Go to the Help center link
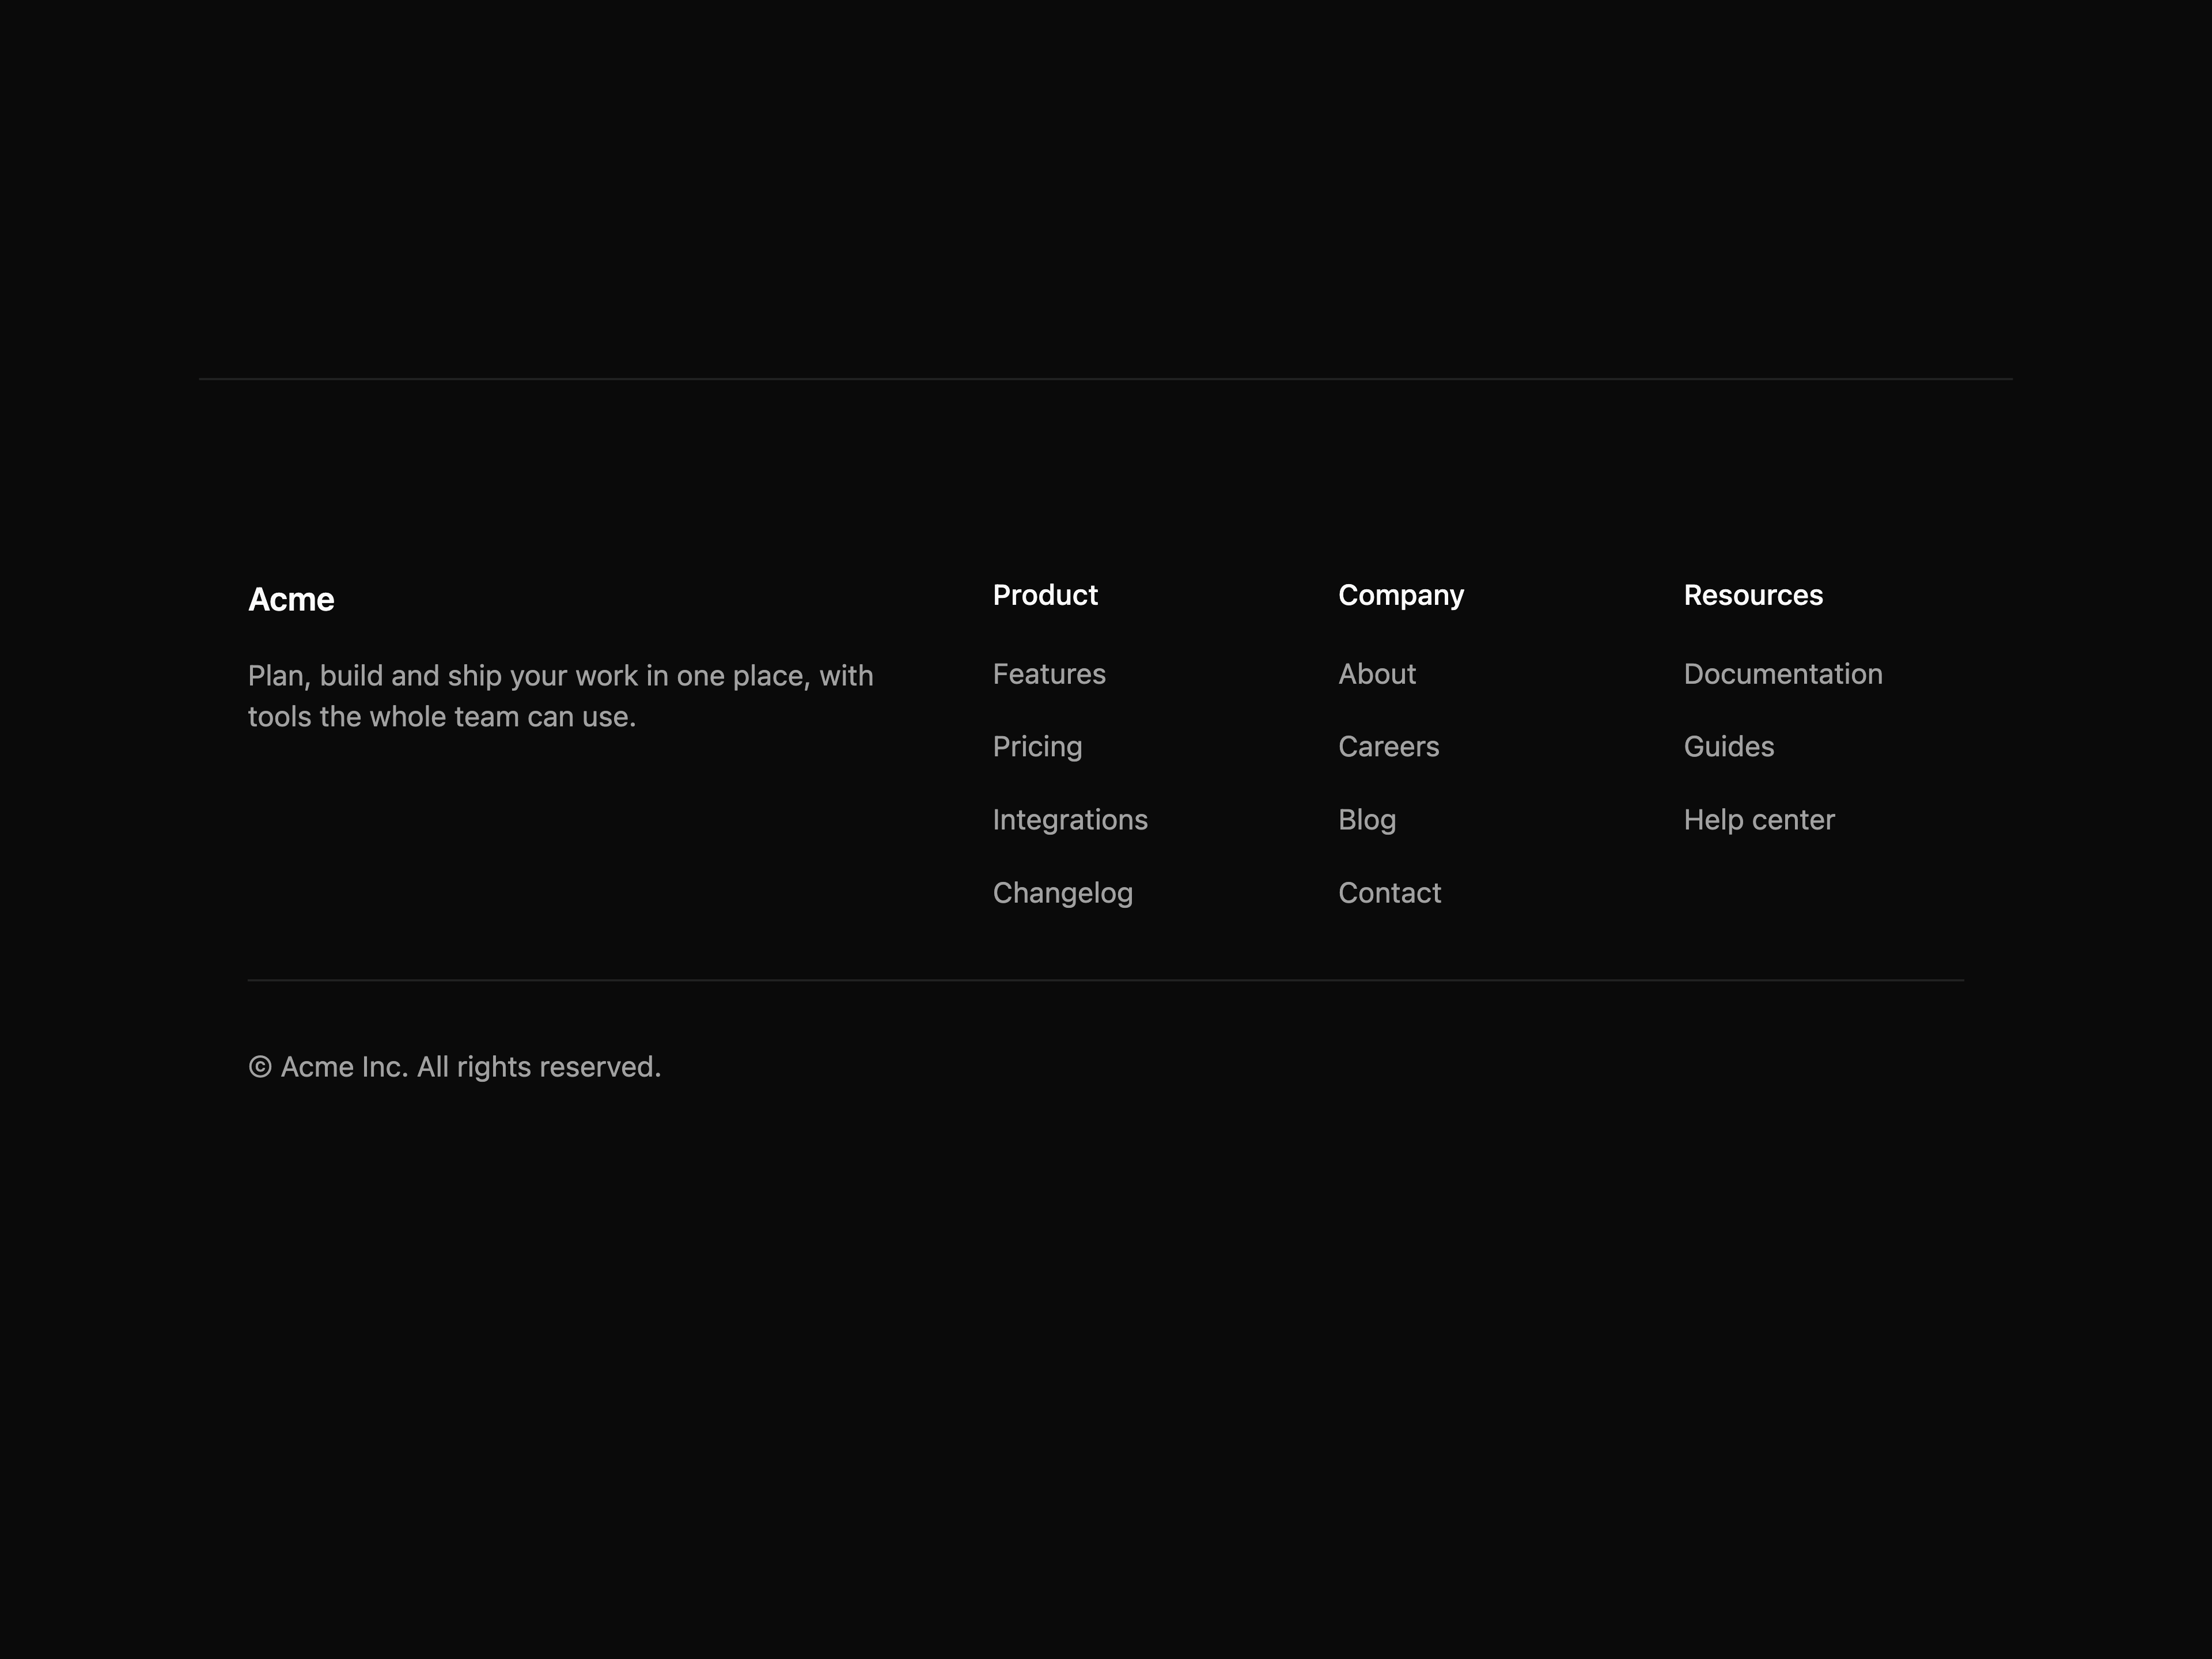The width and height of the screenshot is (2212, 1659). pos(1759,820)
